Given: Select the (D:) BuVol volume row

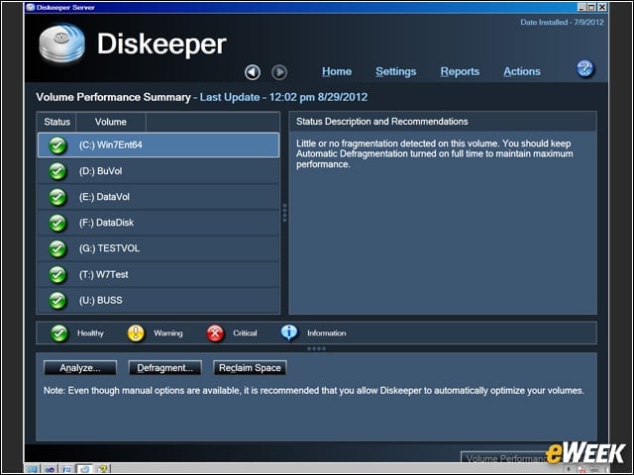Looking at the screenshot, I should point(158,171).
